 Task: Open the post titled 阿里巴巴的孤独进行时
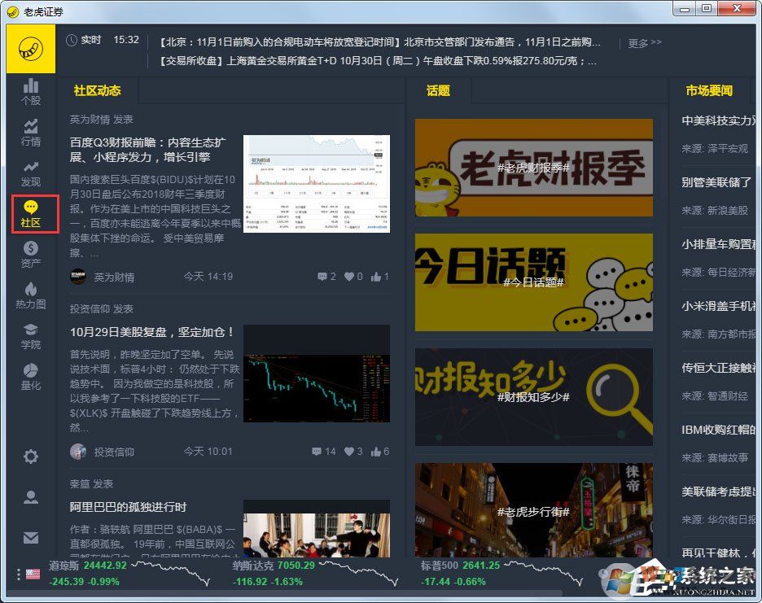[129, 507]
